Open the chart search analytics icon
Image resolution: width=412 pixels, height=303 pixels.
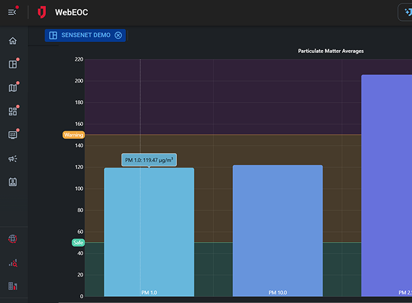(x=12, y=263)
